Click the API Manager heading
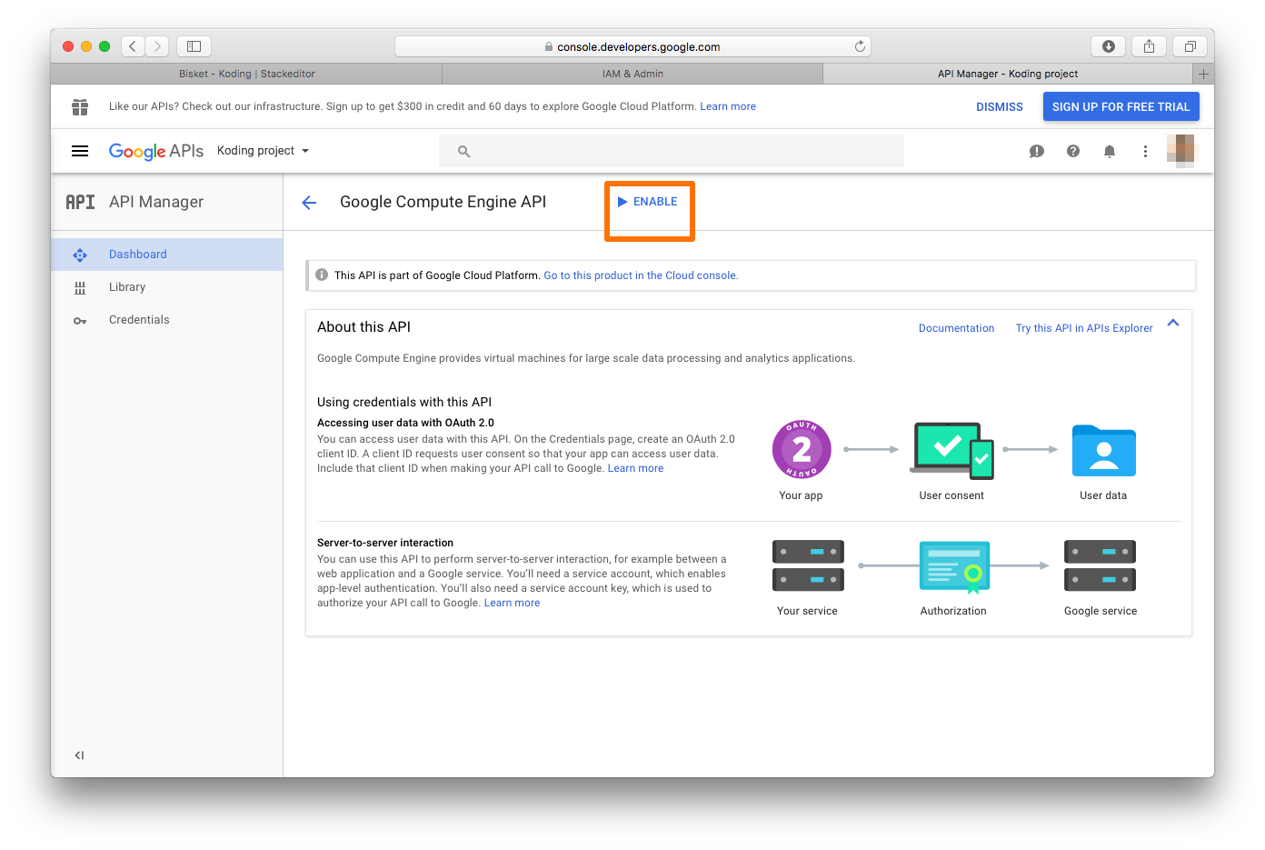The height and width of the screenshot is (850, 1265). click(156, 202)
